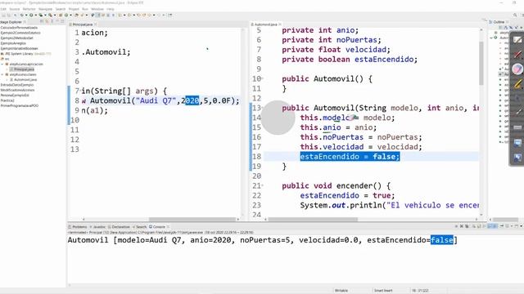Open the Project menu
Viewport: 524px width, 294px height.
74,9
